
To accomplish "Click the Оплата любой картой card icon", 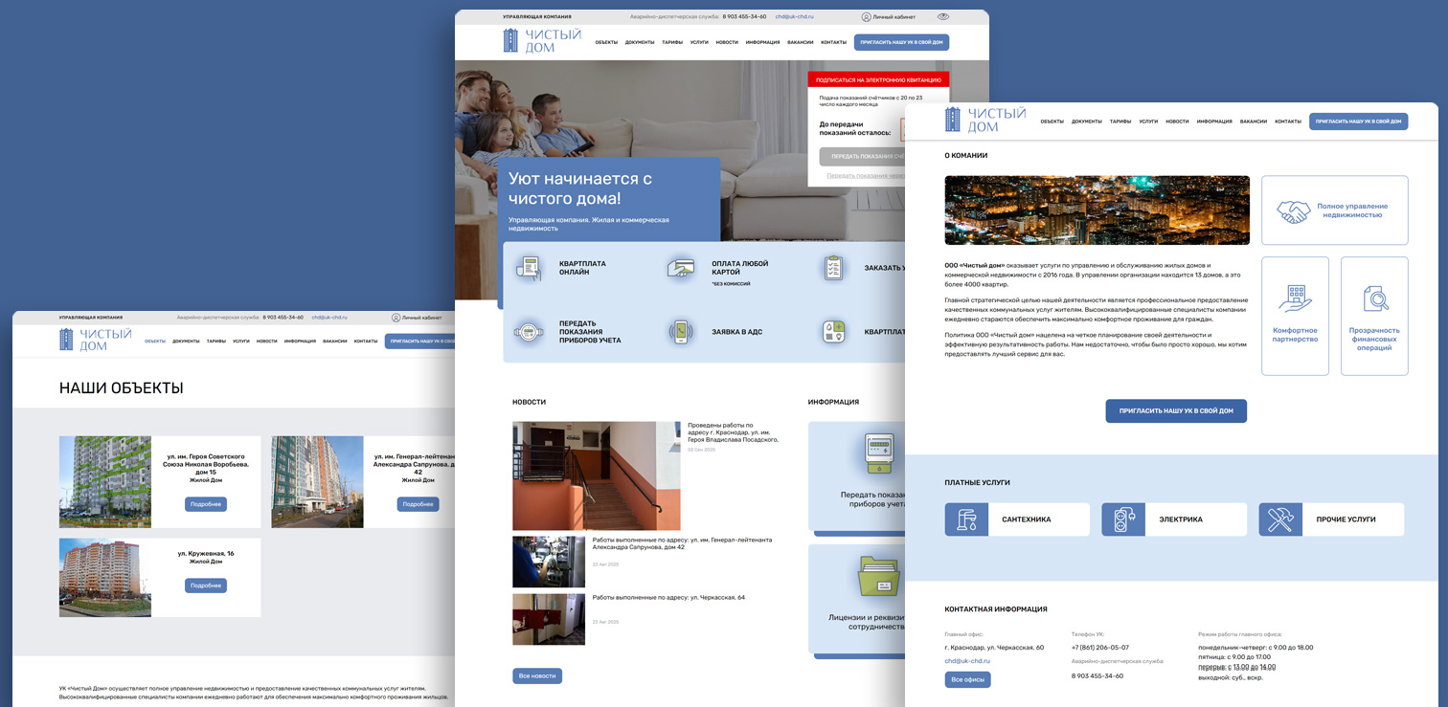I will coord(681,269).
